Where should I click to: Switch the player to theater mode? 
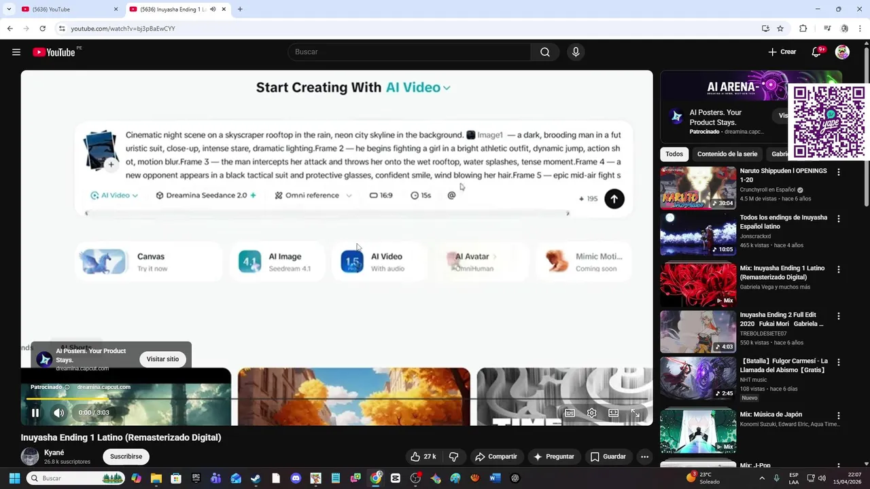tap(613, 413)
